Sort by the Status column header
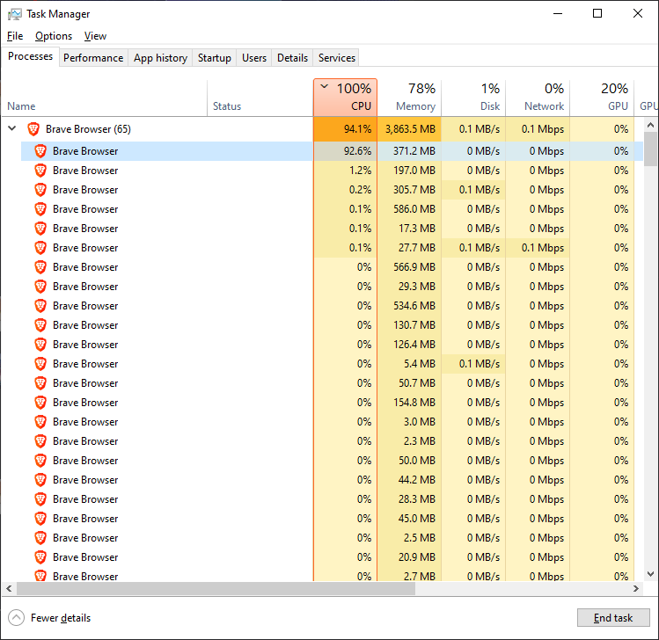The image size is (659, 640). point(260,98)
